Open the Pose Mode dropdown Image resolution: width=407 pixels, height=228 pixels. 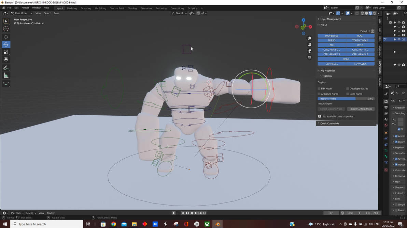[22, 13]
